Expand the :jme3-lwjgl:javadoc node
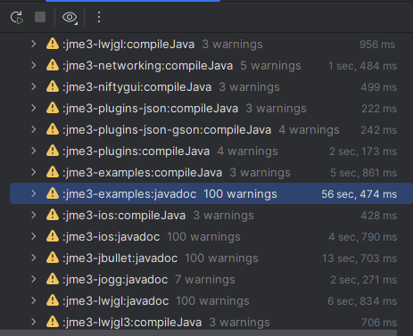This screenshot has width=413, height=336. pos(34,301)
